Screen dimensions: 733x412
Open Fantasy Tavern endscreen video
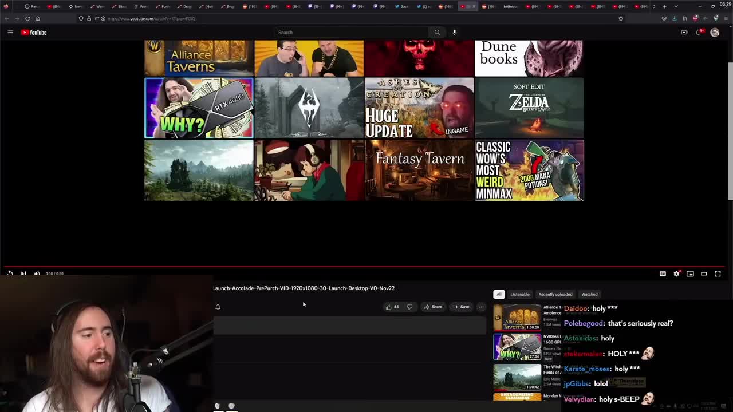click(x=419, y=171)
